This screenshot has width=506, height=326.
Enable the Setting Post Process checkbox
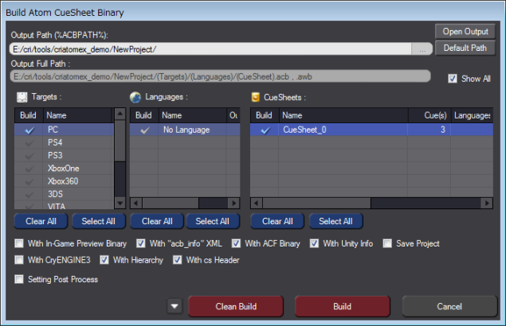click(x=19, y=279)
